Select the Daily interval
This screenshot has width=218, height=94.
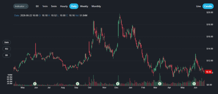[74, 6]
